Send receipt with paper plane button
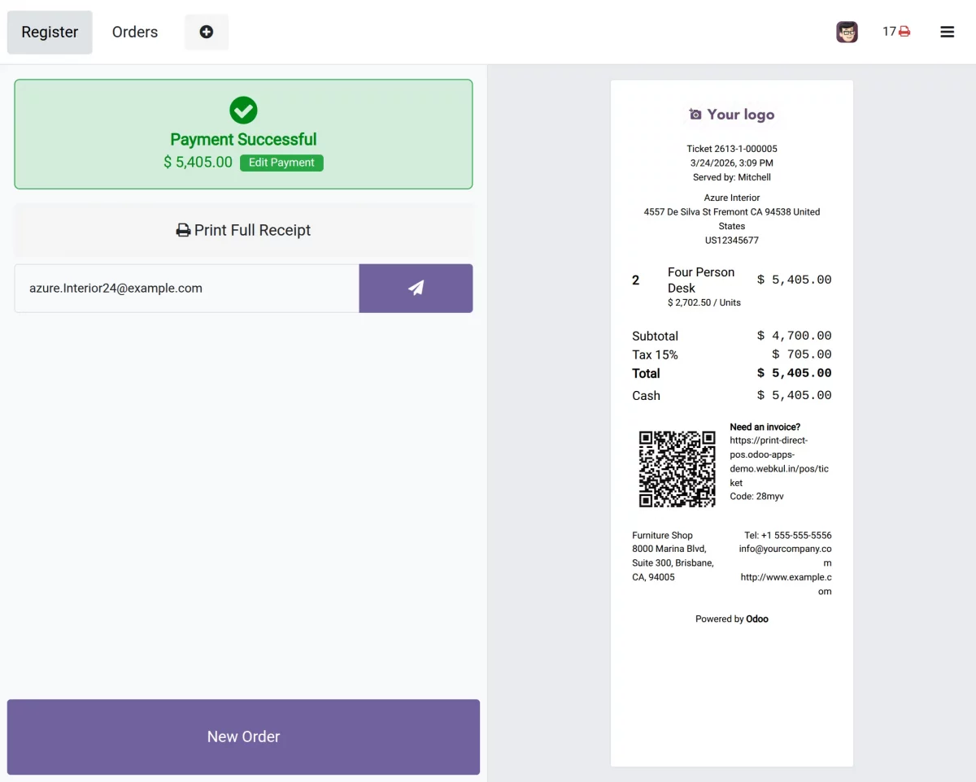976x782 pixels. pos(416,288)
